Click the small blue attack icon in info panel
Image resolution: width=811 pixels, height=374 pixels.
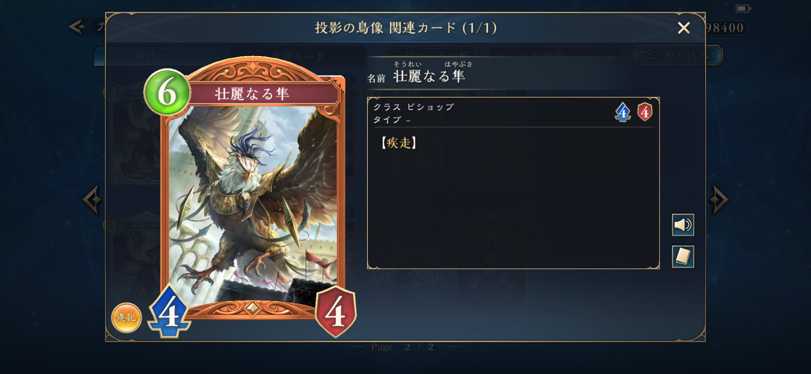[x=623, y=112]
